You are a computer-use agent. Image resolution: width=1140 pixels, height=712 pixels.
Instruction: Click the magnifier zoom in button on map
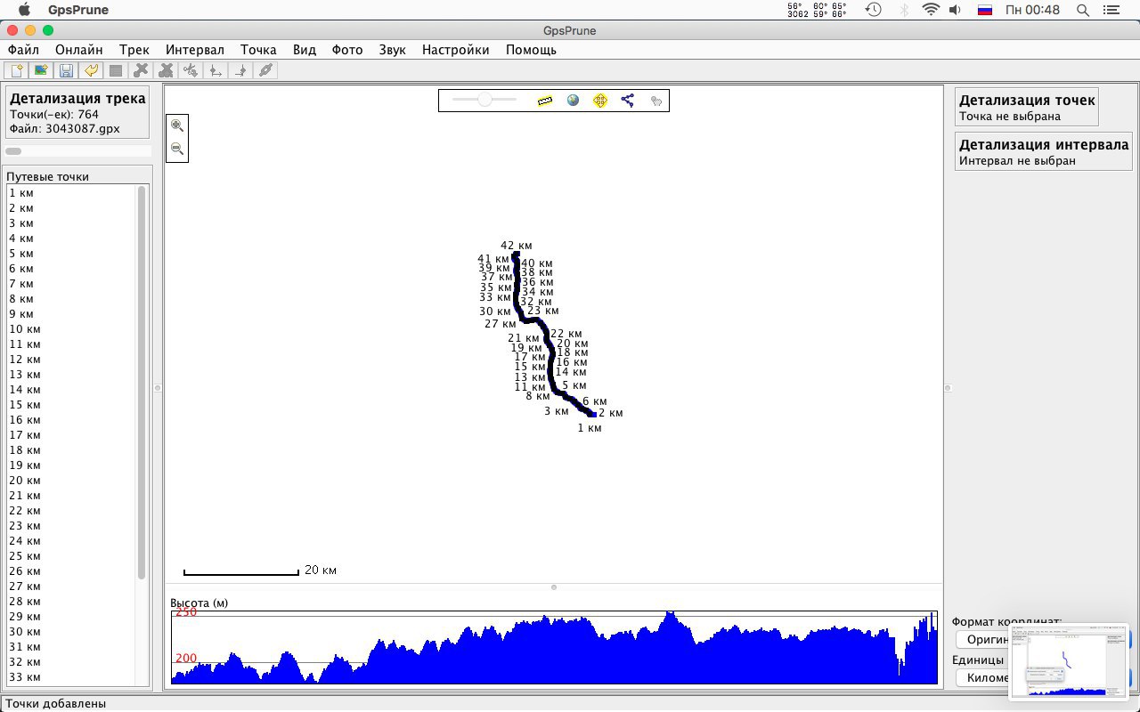[177, 125]
